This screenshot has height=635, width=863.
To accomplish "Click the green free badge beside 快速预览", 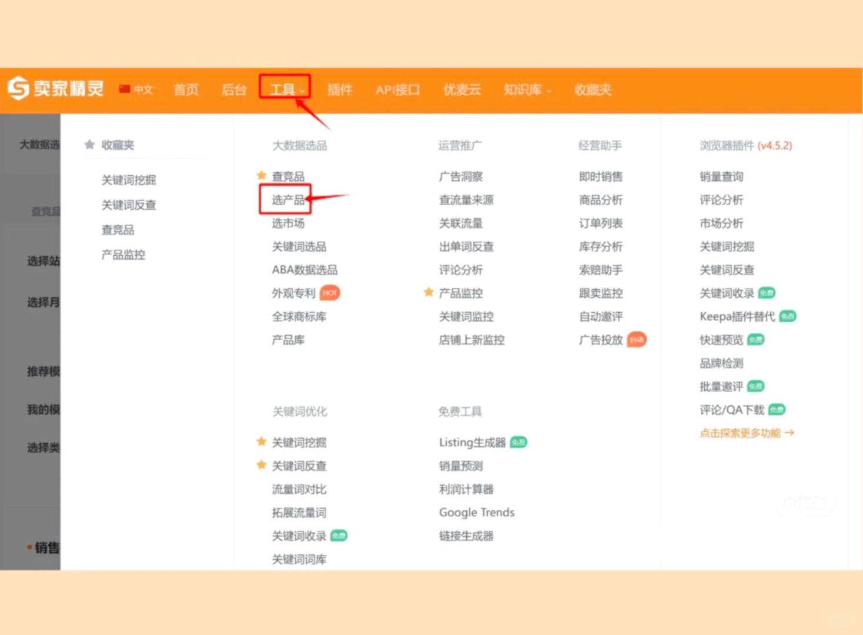I will point(756,340).
